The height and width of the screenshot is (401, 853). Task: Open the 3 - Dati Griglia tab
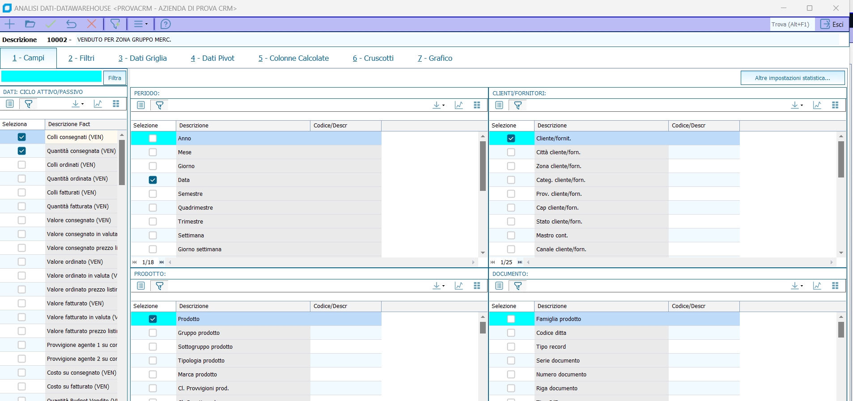pos(143,58)
